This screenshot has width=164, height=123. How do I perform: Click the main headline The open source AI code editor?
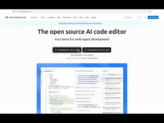coord(82,32)
